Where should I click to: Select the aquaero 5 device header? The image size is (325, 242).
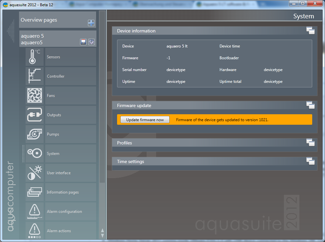click(x=58, y=39)
